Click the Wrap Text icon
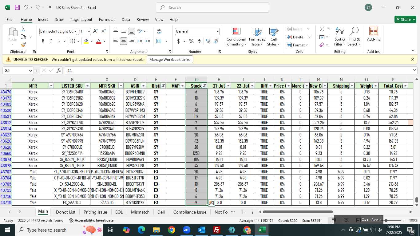The width and height of the screenshot is (420, 236). pos(159,31)
